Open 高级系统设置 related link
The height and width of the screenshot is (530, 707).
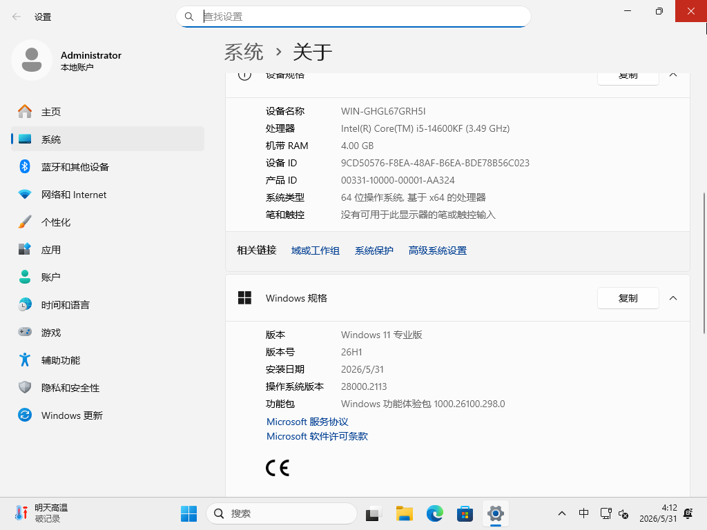(x=437, y=251)
